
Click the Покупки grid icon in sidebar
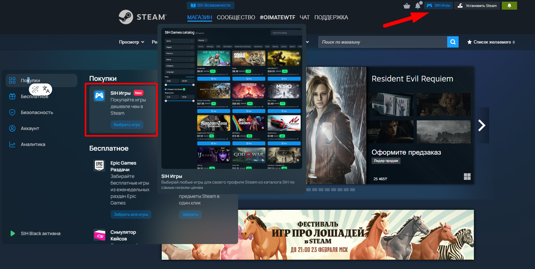coord(12,80)
